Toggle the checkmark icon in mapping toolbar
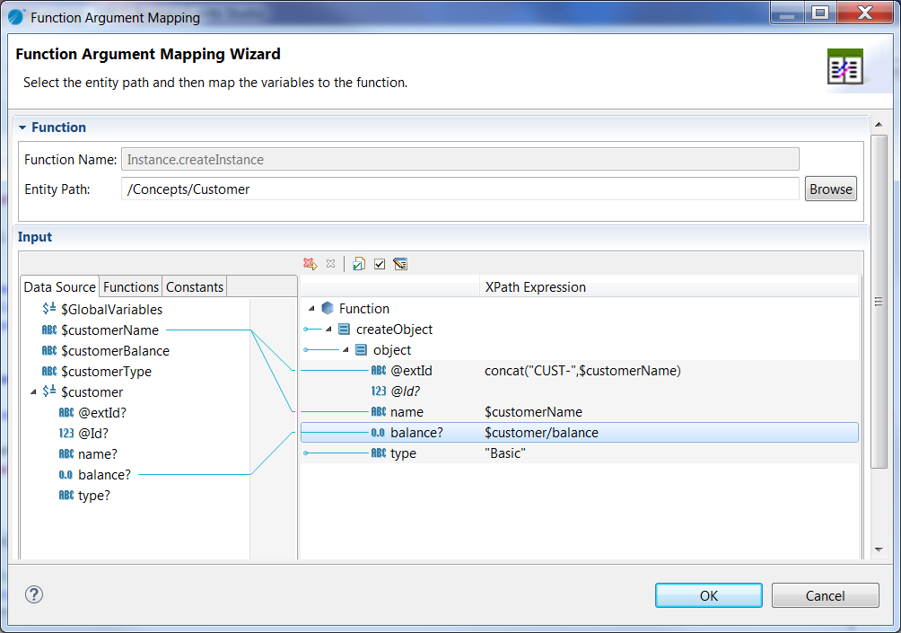The height and width of the screenshot is (633, 901). click(x=380, y=264)
